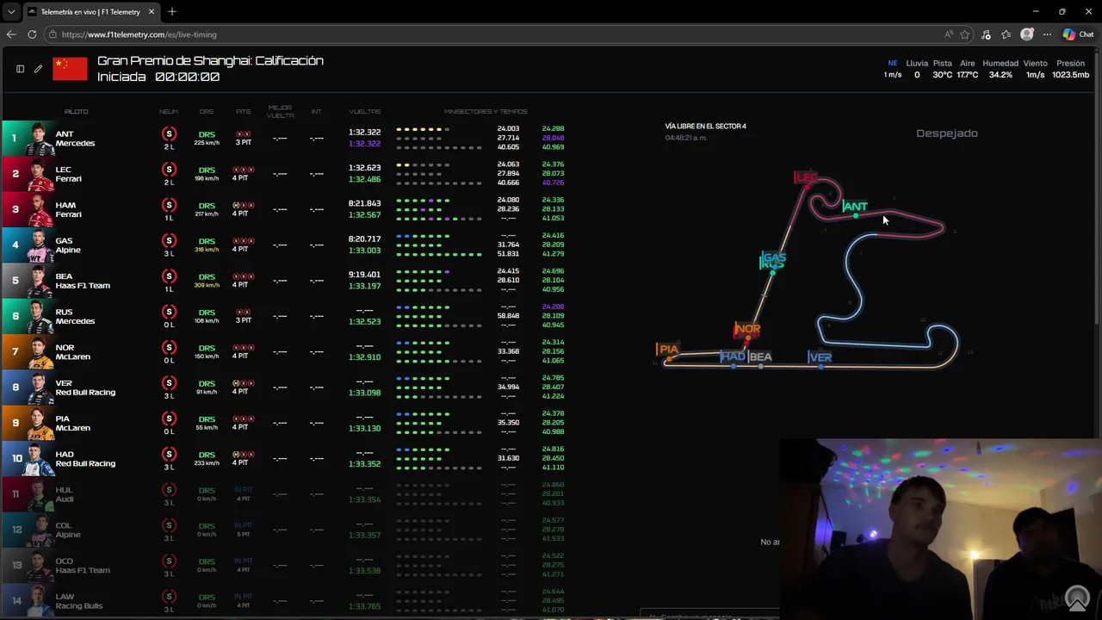Click the Presión 1023.5mb value
Viewport: 1102px width, 620px height.
tap(1070, 75)
